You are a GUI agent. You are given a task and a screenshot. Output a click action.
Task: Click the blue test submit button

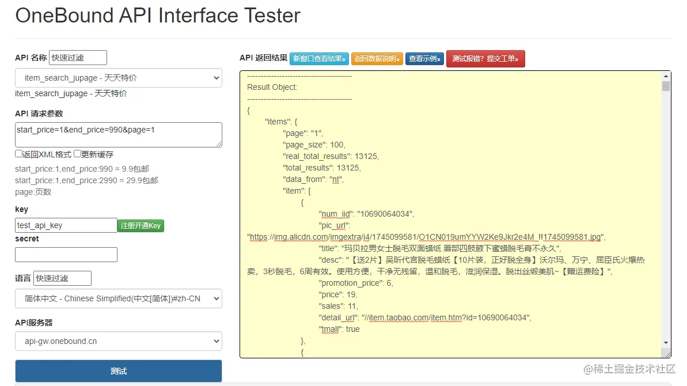tap(118, 371)
